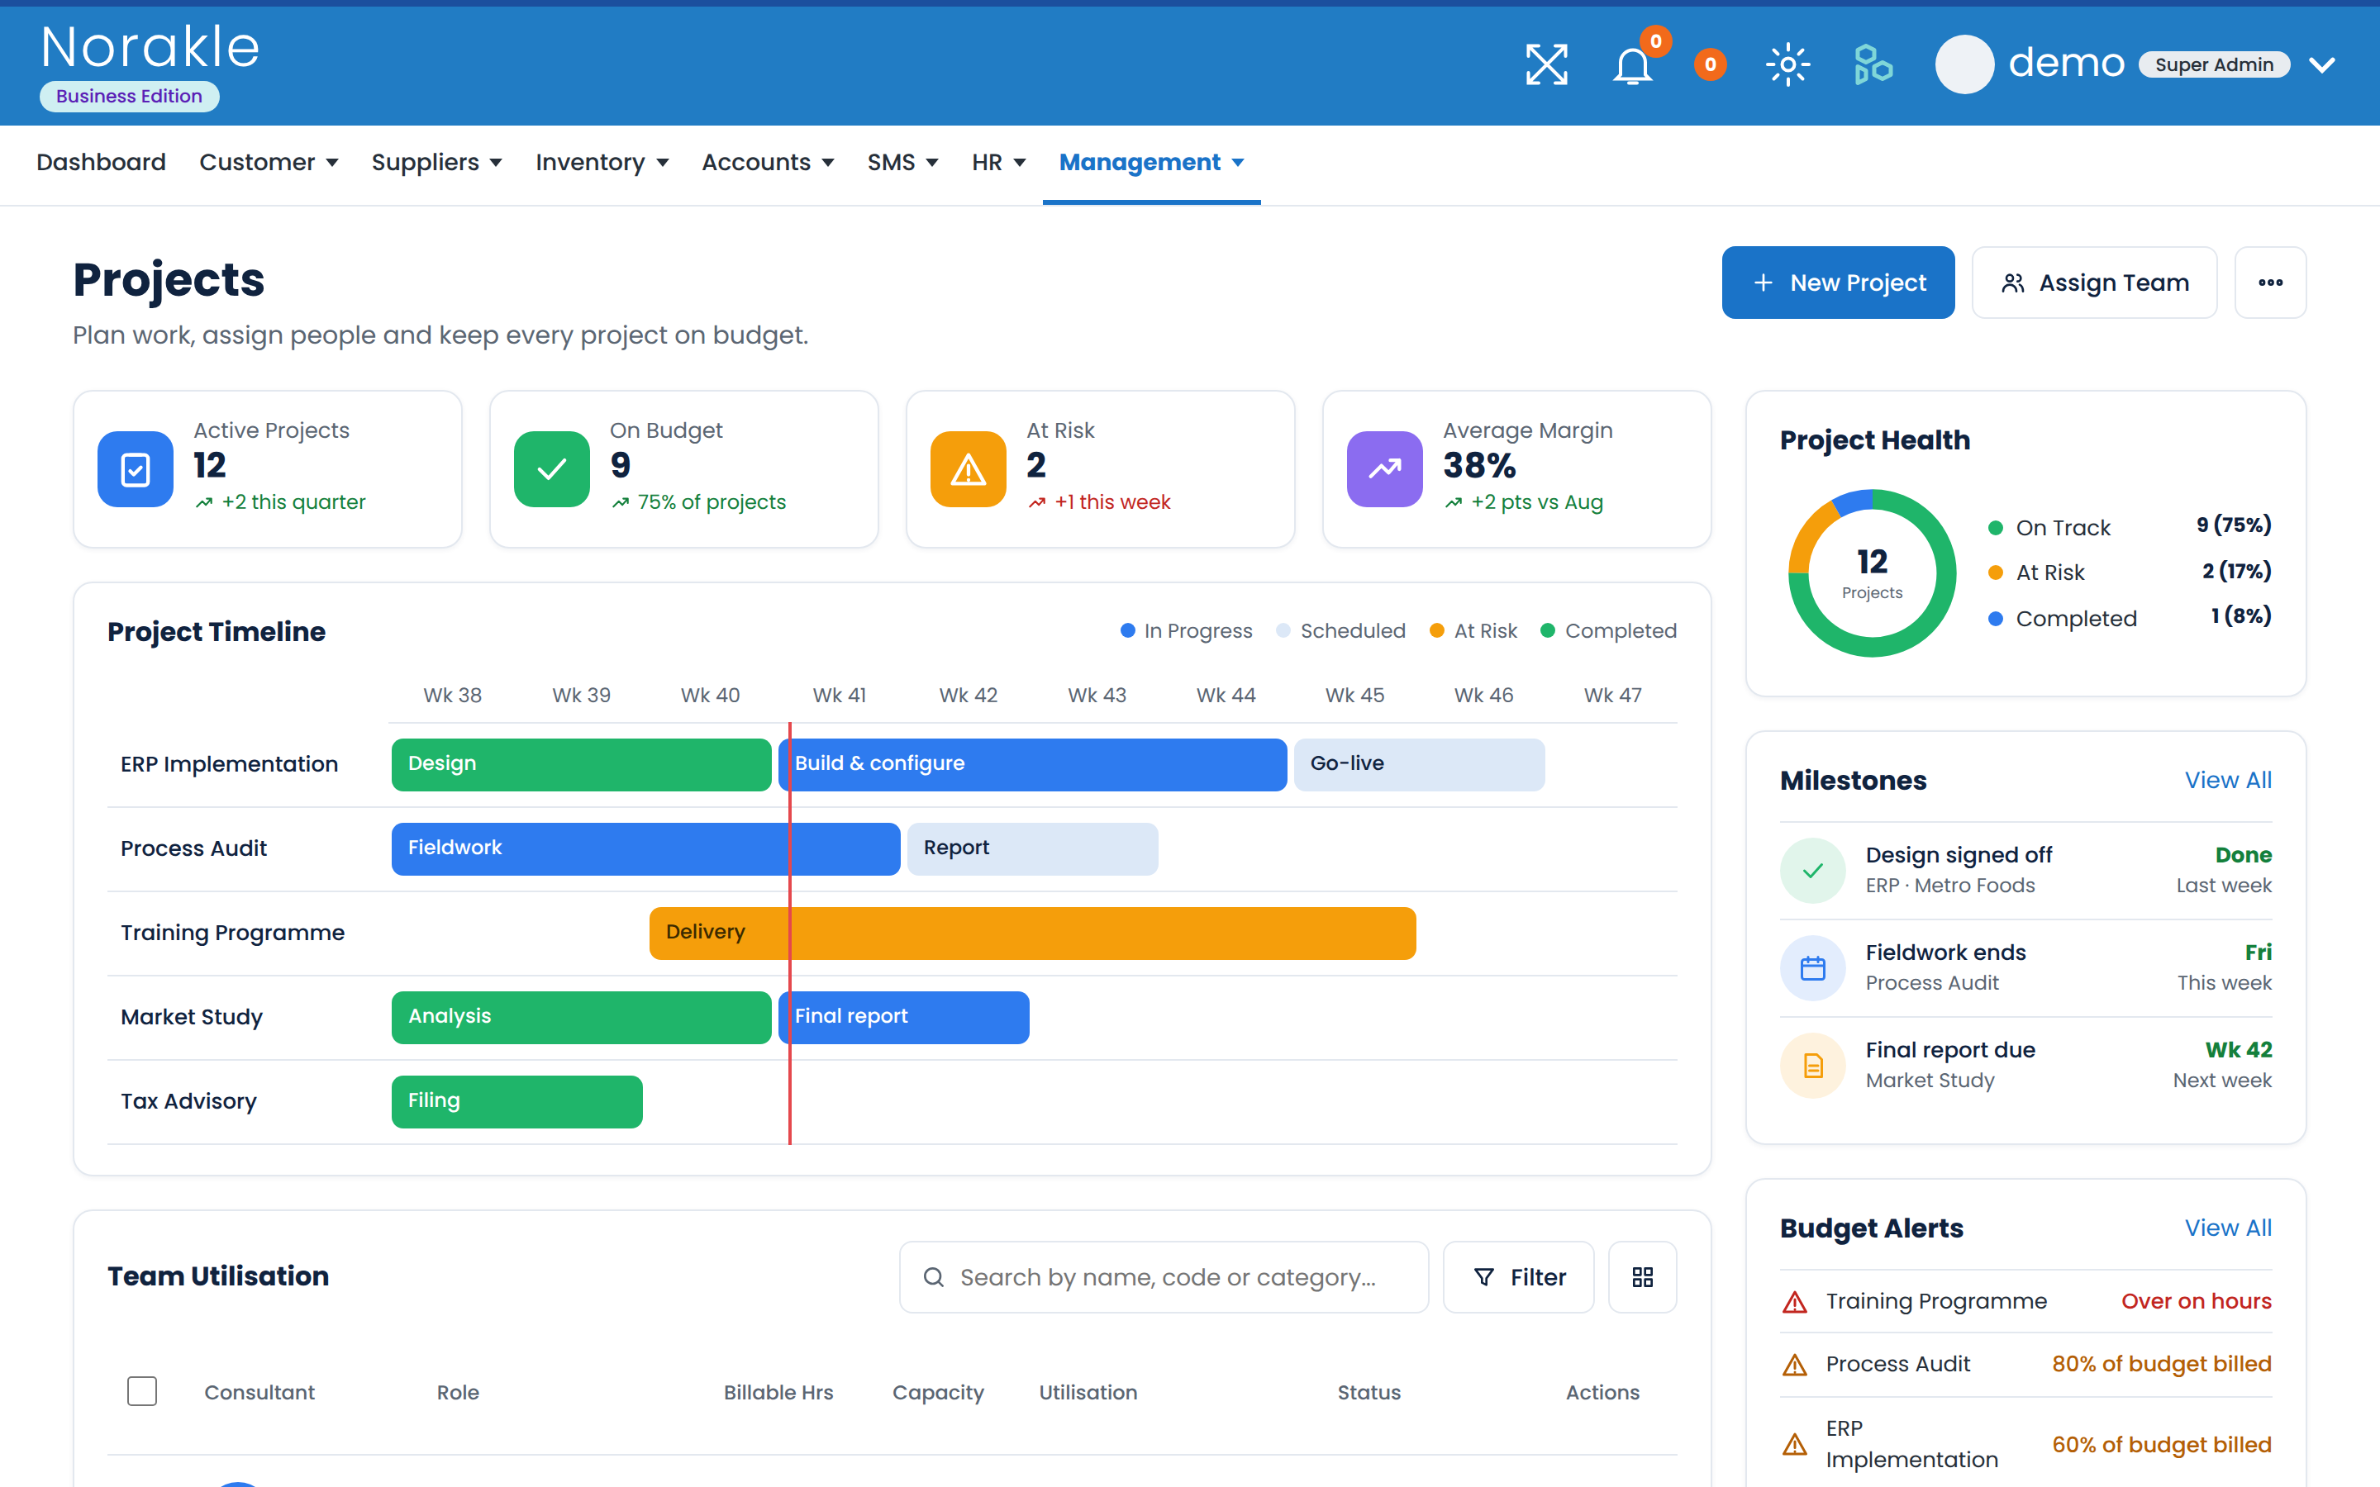The image size is (2380, 1487).
Task: Select the Go-live scheduled bar
Action: [x=1419, y=764]
